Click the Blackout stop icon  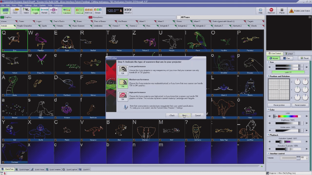coord(271,11)
